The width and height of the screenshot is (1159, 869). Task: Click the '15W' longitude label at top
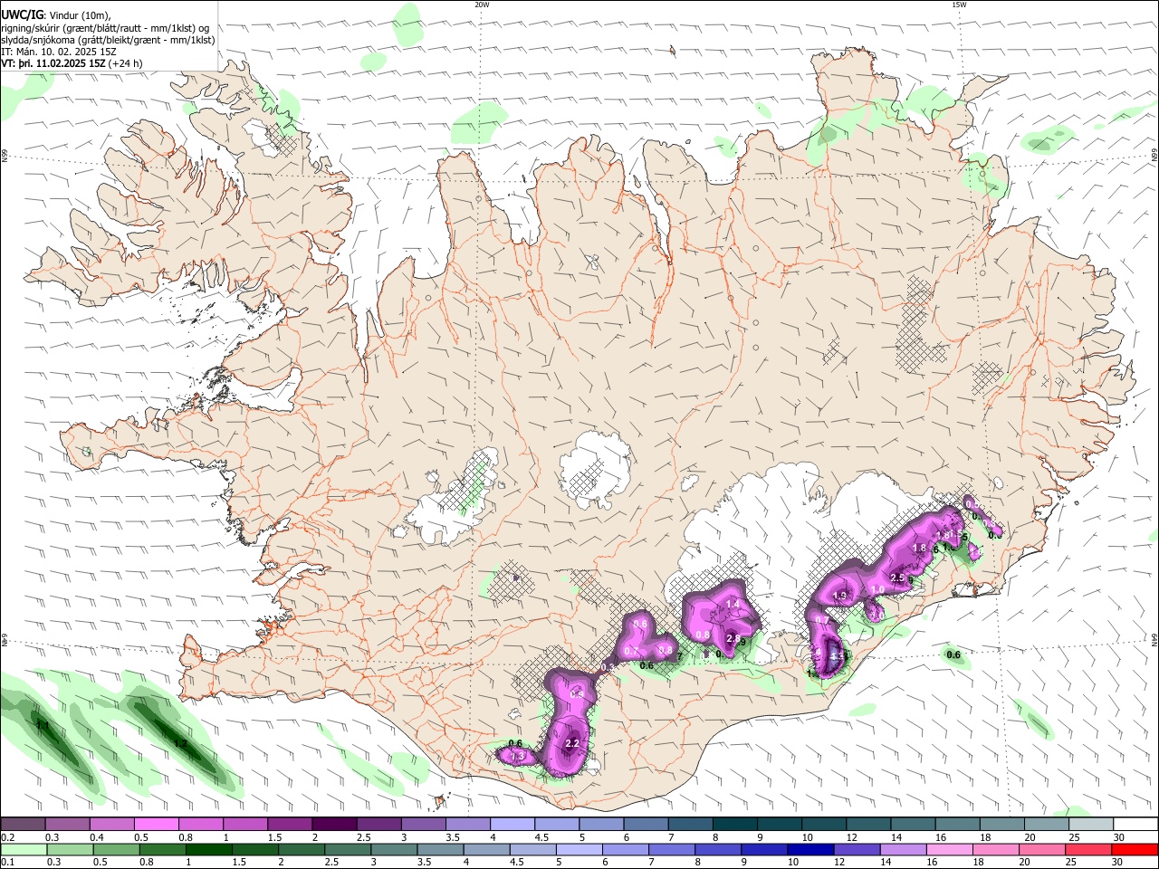pyautogui.click(x=959, y=5)
